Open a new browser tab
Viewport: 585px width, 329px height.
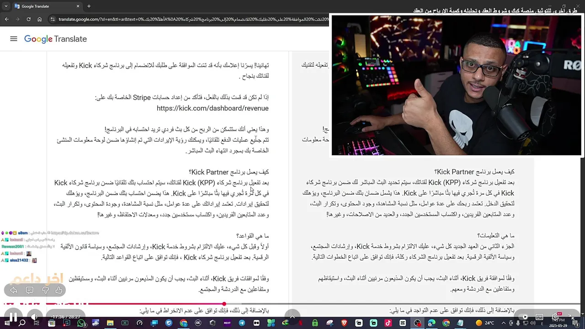coord(89,6)
